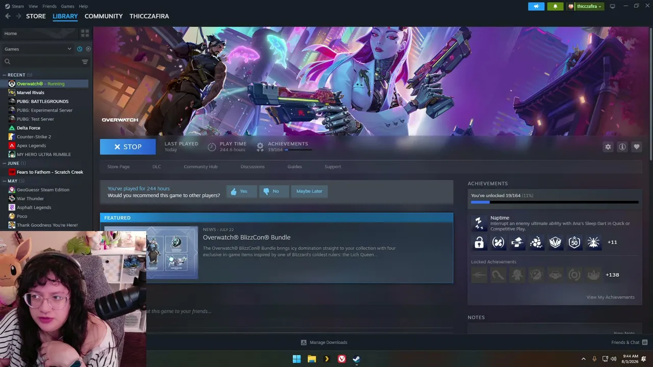
Task: Go back with the left arrow
Action: pyautogui.click(x=8, y=16)
